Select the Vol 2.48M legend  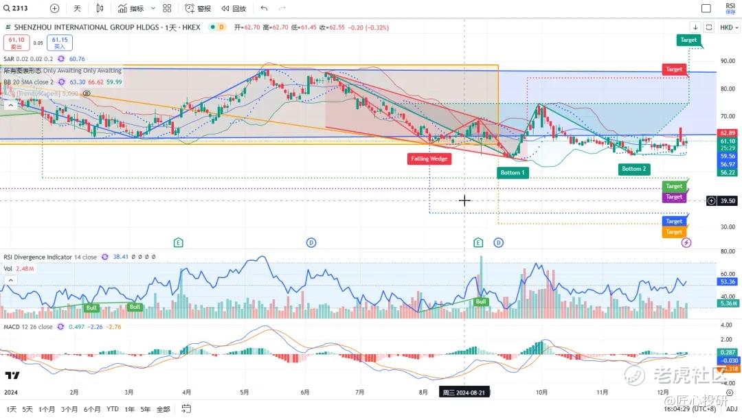coord(19,268)
